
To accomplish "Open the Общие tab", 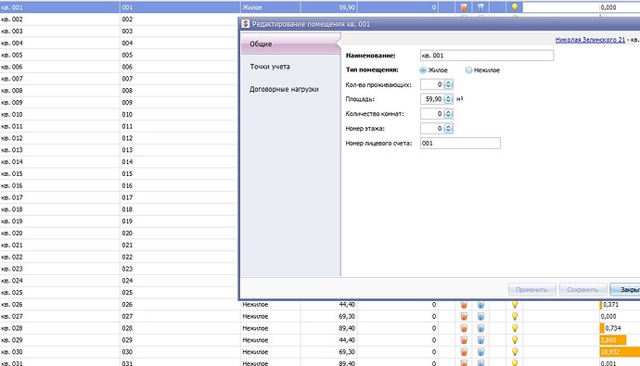I will 290,44.
